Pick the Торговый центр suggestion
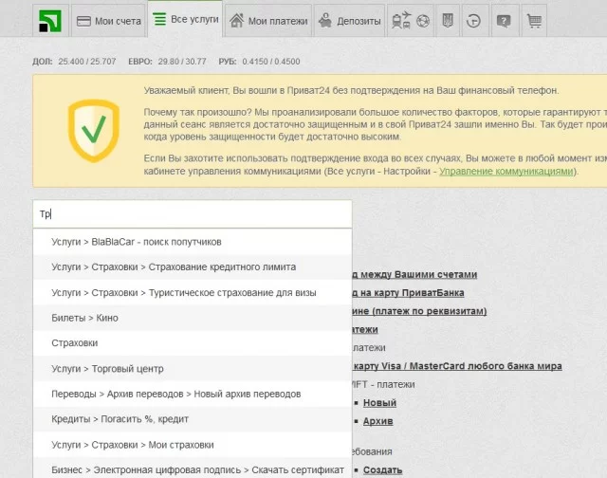Screen dimensions: 607x478 (193, 369)
